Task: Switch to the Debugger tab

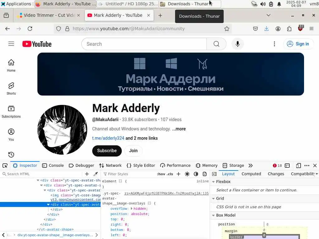Action: (81, 166)
